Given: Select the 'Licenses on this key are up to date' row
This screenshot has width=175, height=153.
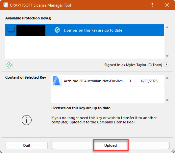Looking at the screenshot, I should pyautogui.click(x=85, y=30).
